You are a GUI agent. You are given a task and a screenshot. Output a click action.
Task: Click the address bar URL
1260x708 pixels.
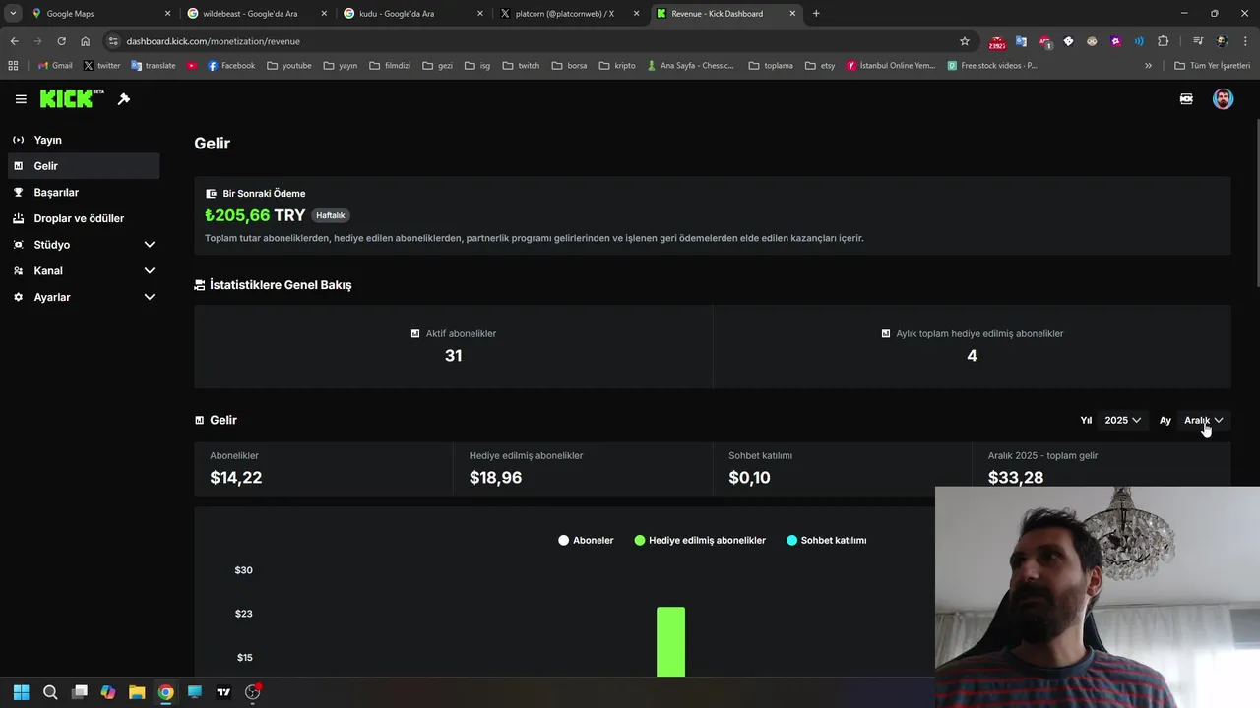[x=214, y=41]
